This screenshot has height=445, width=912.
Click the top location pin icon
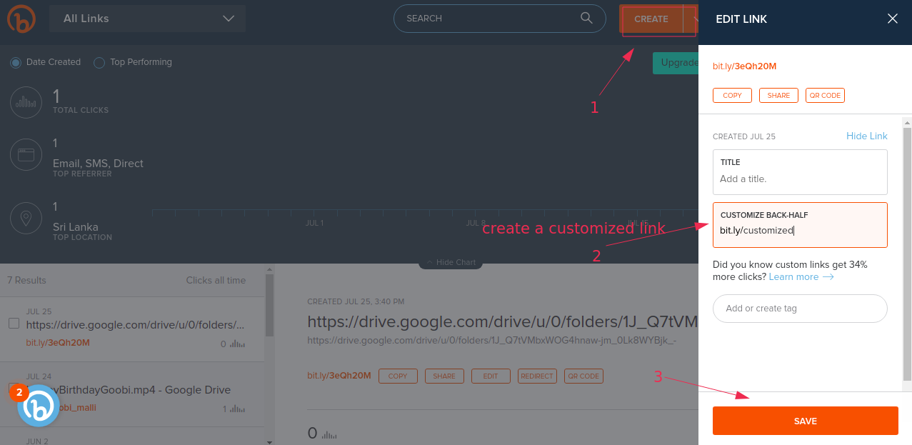pos(26,219)
